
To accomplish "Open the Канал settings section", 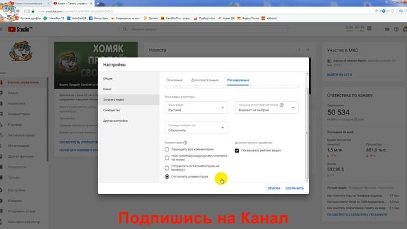I will click(128, 89).
